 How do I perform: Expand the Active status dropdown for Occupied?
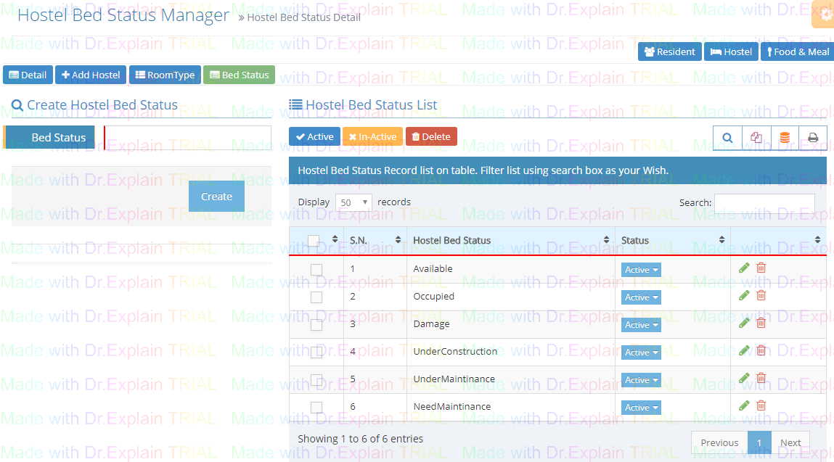[x=641, y=297]
